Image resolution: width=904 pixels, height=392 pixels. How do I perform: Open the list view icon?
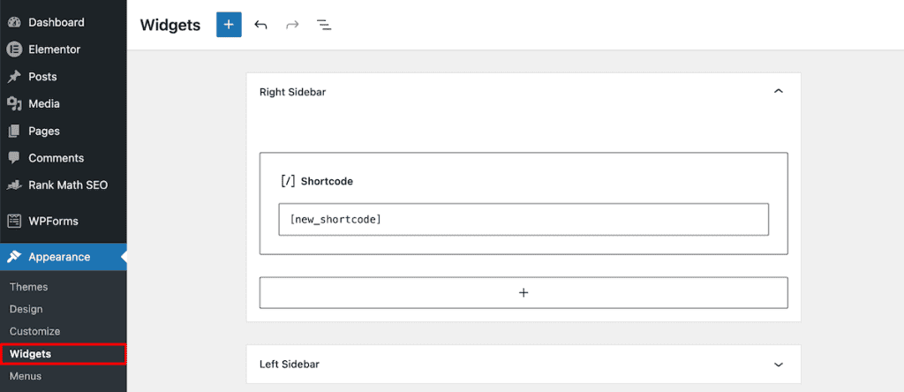[324, 25]
